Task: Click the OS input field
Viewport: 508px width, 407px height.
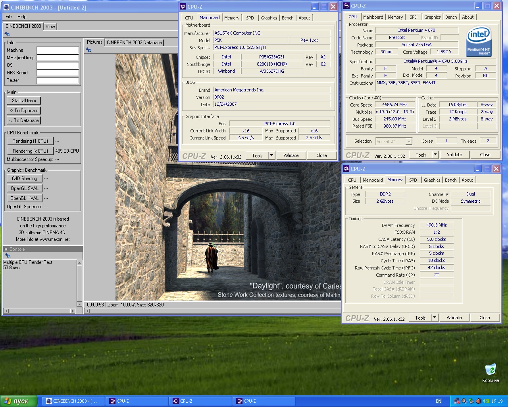Action: [58, 66]
